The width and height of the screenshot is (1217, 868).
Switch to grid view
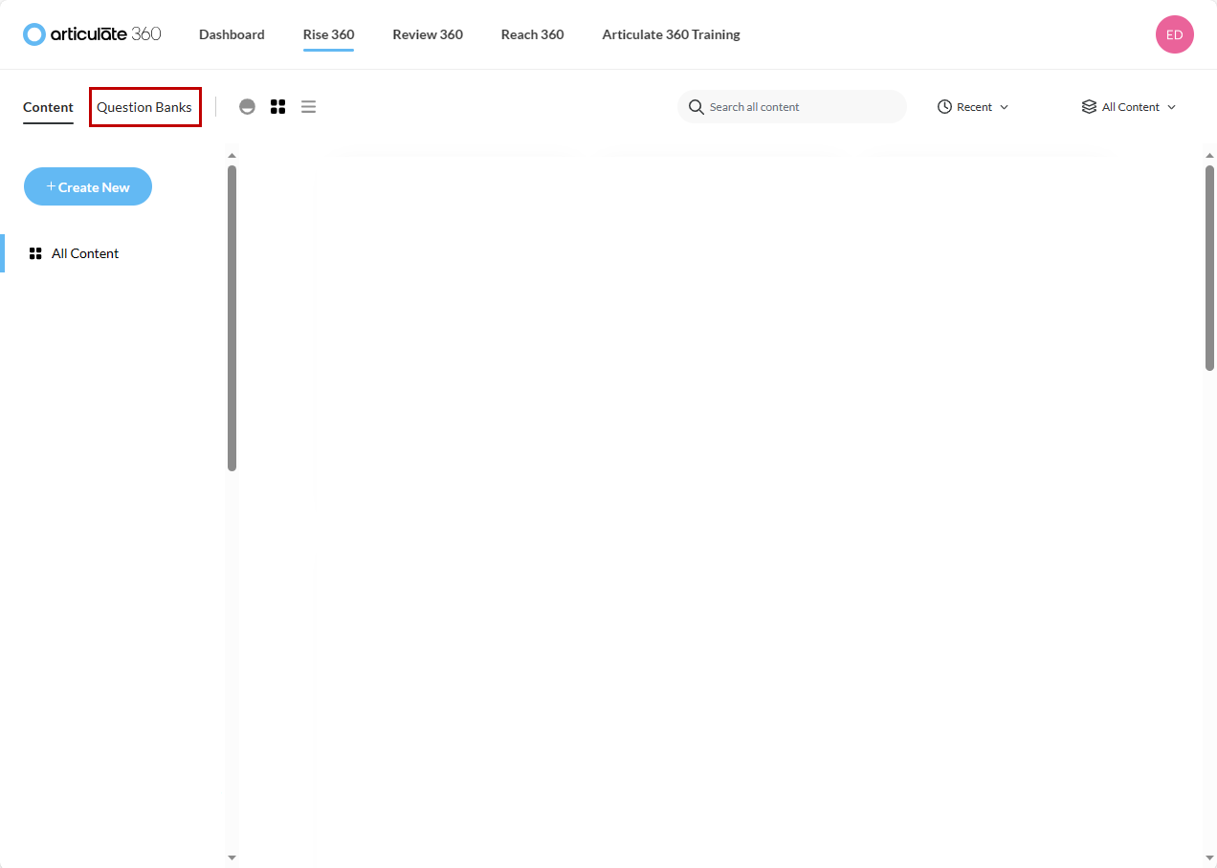[x=277, y=107]
